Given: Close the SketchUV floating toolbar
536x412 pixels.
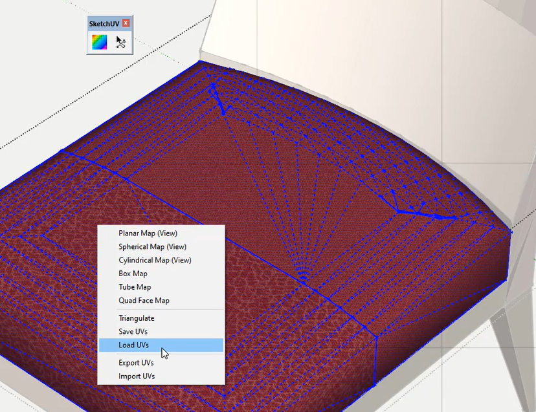Looking at the screenshot, I should click(126, 23).
